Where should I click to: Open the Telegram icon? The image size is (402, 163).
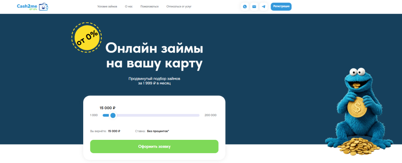(263, 7)
